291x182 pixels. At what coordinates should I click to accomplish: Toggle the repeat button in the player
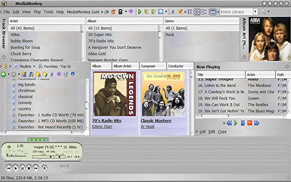pos(66,167)
